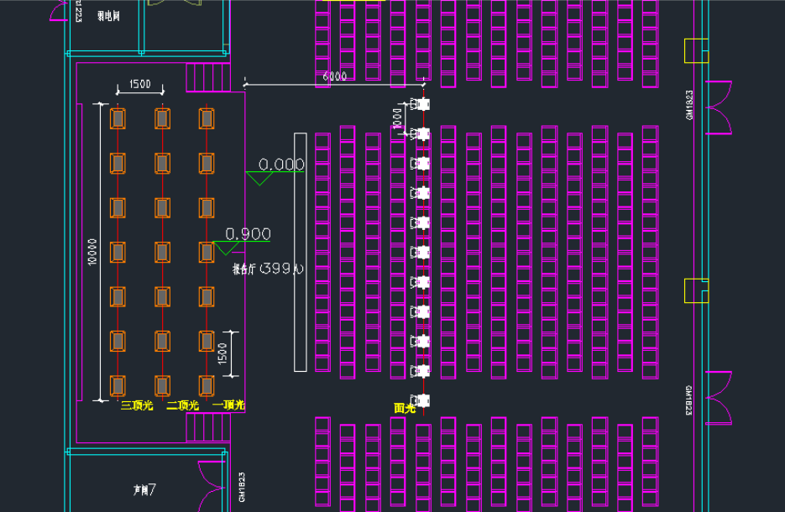The width and height of the screenshot is (785, 512).
Task: Select the vertical 10000 dimension text
Action: (x=92, y=252)
